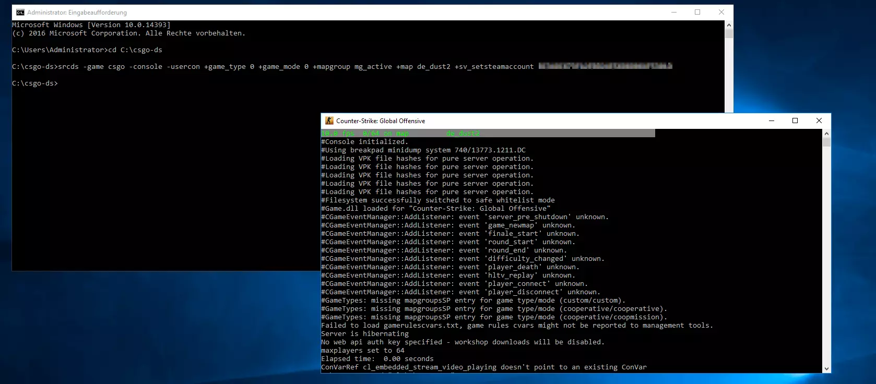Click the 'player_connect' event line
Viewport: 876px width, 384px height.
pos(455,283)
